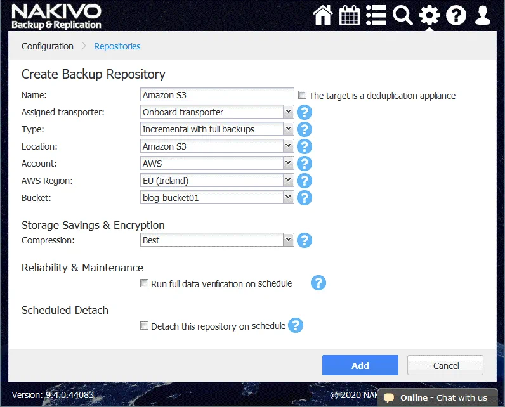Screen dimensions: 505x407
Task: Open the Help question mark in the top bar
Action: pyautogui.click(x=456, y=15)
